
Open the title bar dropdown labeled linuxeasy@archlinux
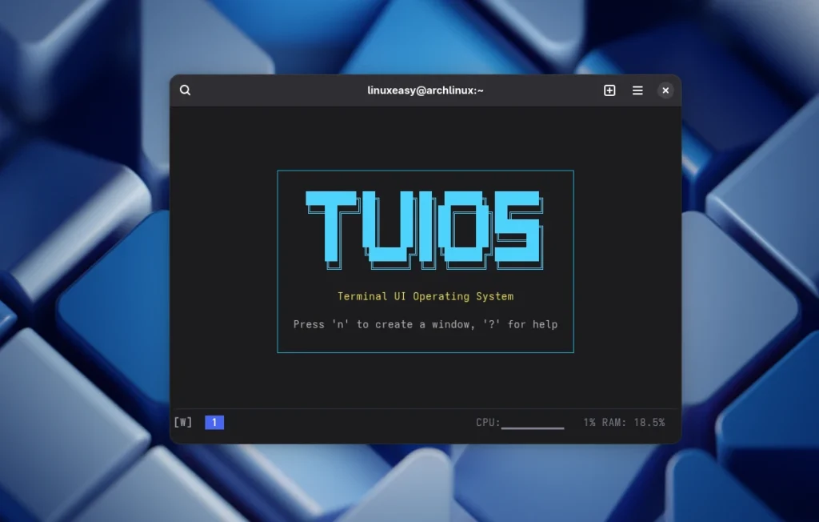coord(426,90)
